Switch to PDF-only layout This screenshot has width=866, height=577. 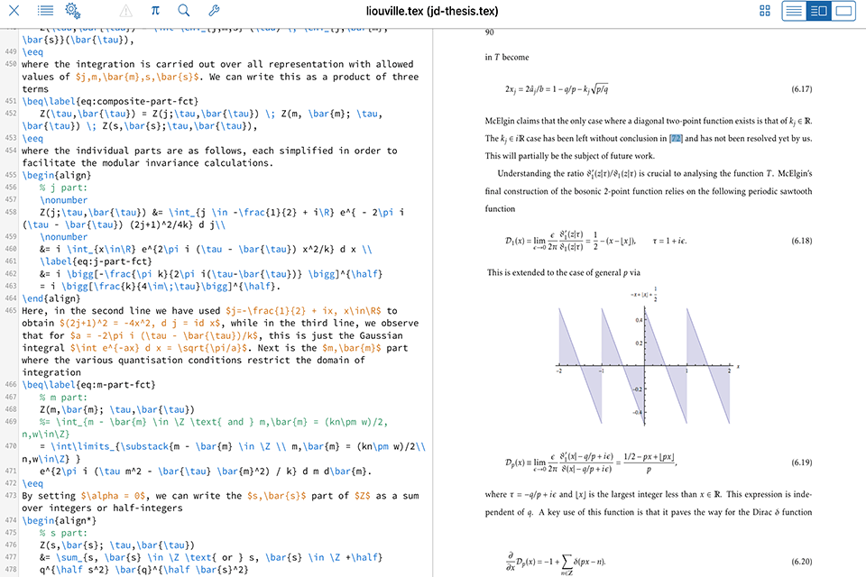[x=843, y=11]
